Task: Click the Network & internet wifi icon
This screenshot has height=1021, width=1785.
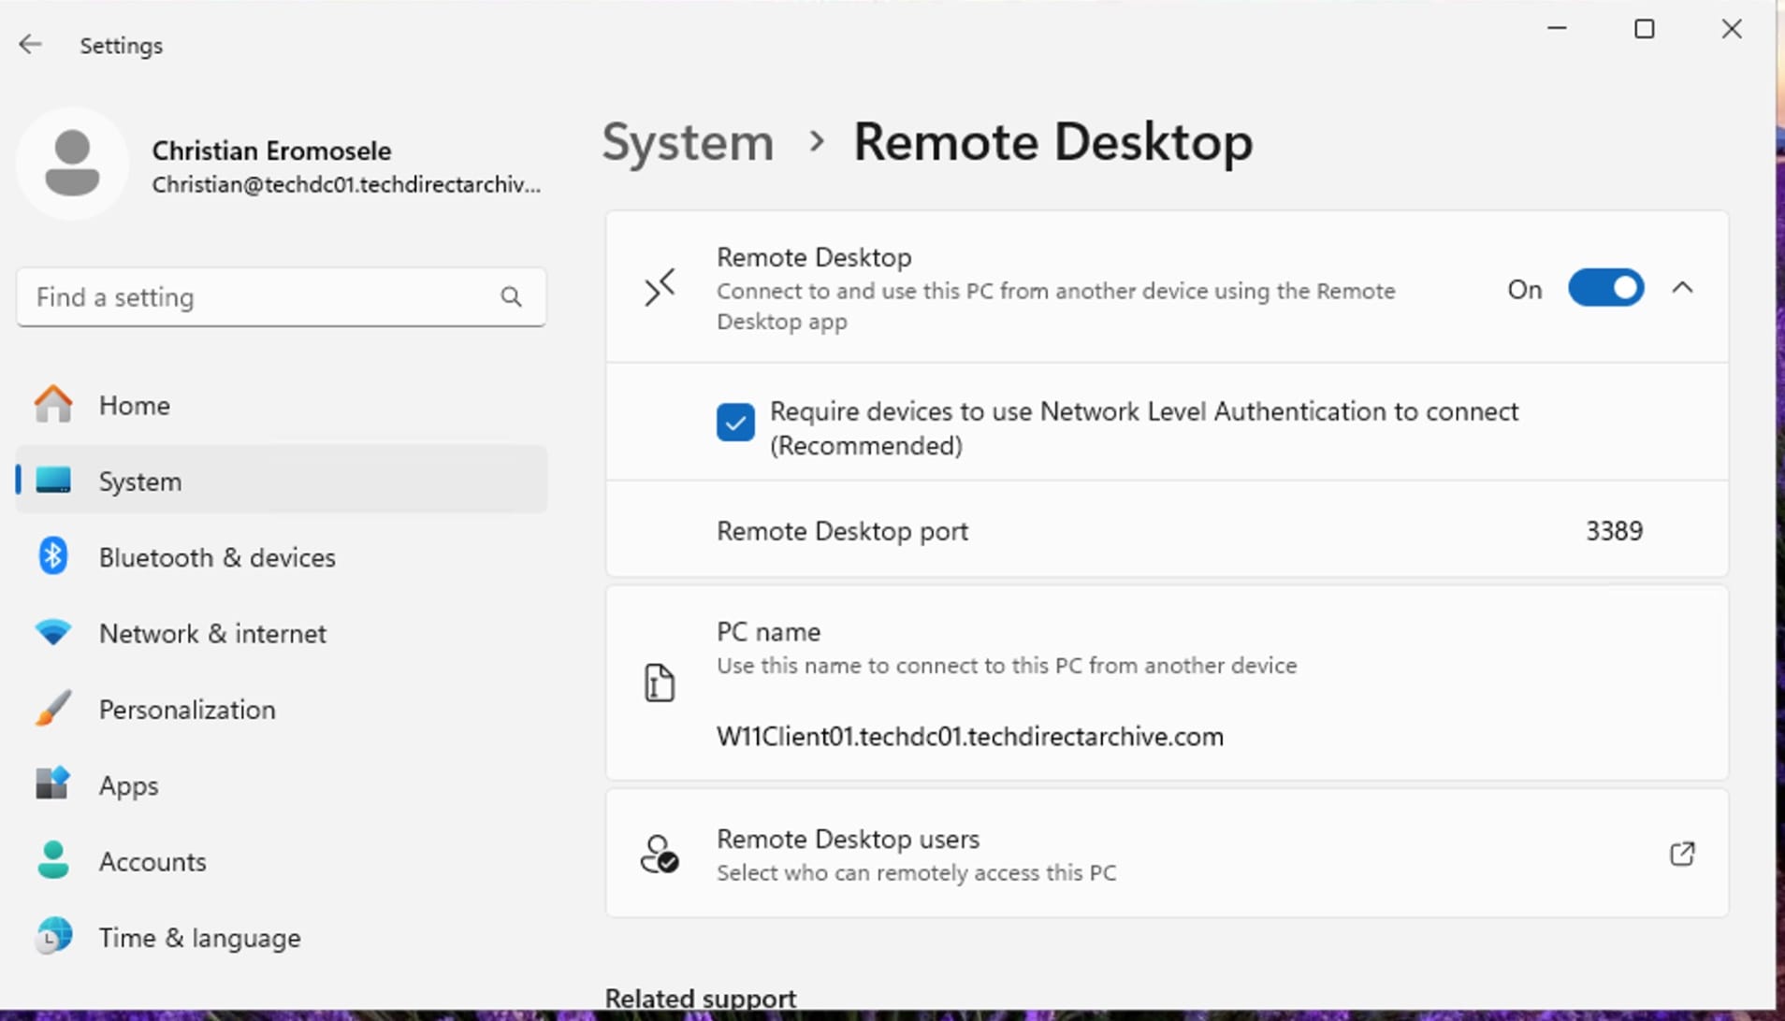Action: coord(53,632)
